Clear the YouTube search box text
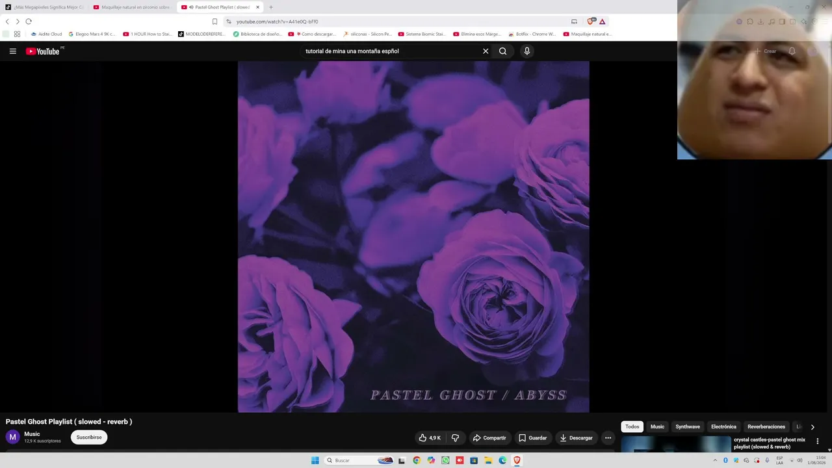The image size is (832, 468). click(485, 51)
